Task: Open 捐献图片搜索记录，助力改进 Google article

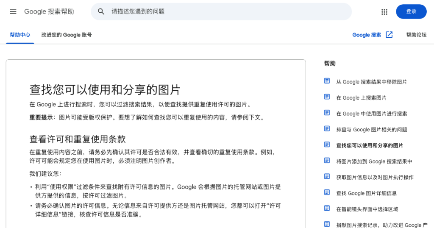Action: [x=382, y=225]
